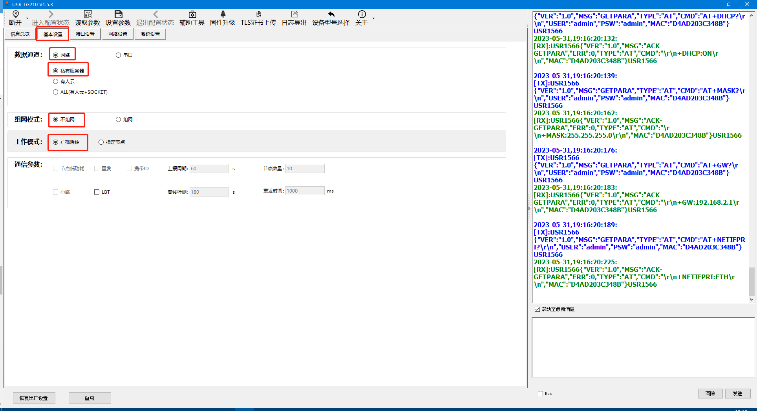Image resolution: width=757 pixels, height=411 pixels.
Task: Expand the dropdown arrow beside 断开
Action: tap(27, 18)
